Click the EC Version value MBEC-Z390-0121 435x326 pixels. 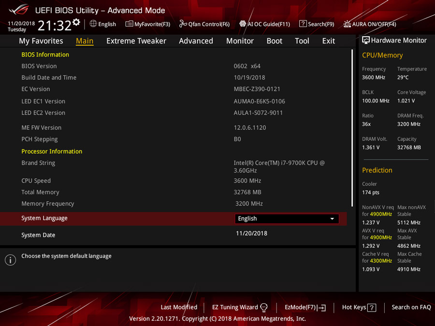257,89
